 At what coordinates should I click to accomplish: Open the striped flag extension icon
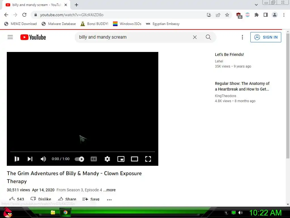tap(248, 15)
